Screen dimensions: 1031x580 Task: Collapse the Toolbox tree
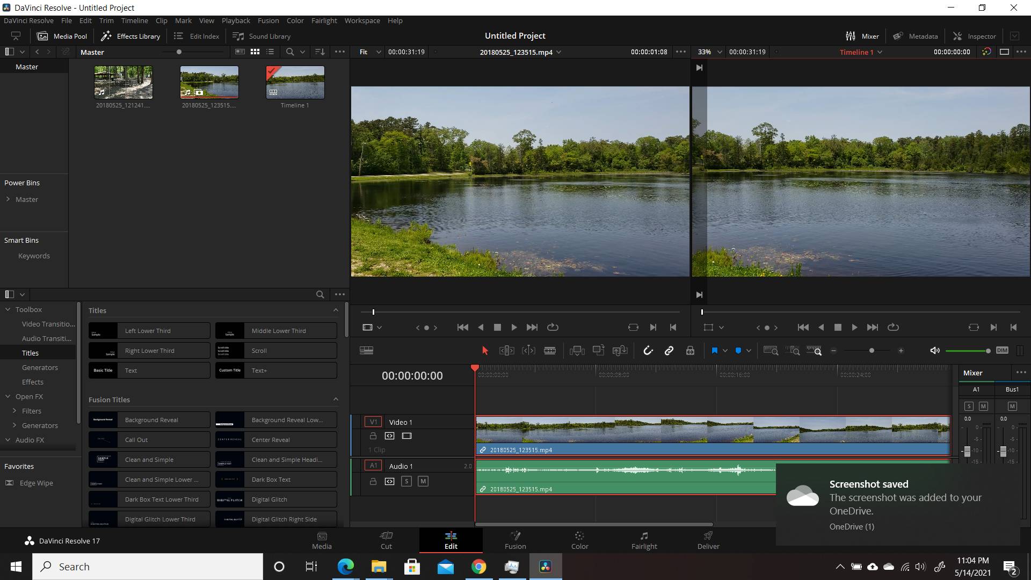point(8,309)
